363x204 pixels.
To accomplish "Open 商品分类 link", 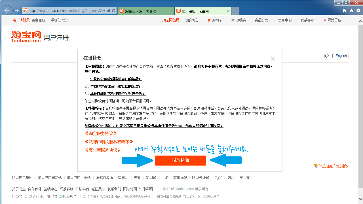I will [261, 20].
